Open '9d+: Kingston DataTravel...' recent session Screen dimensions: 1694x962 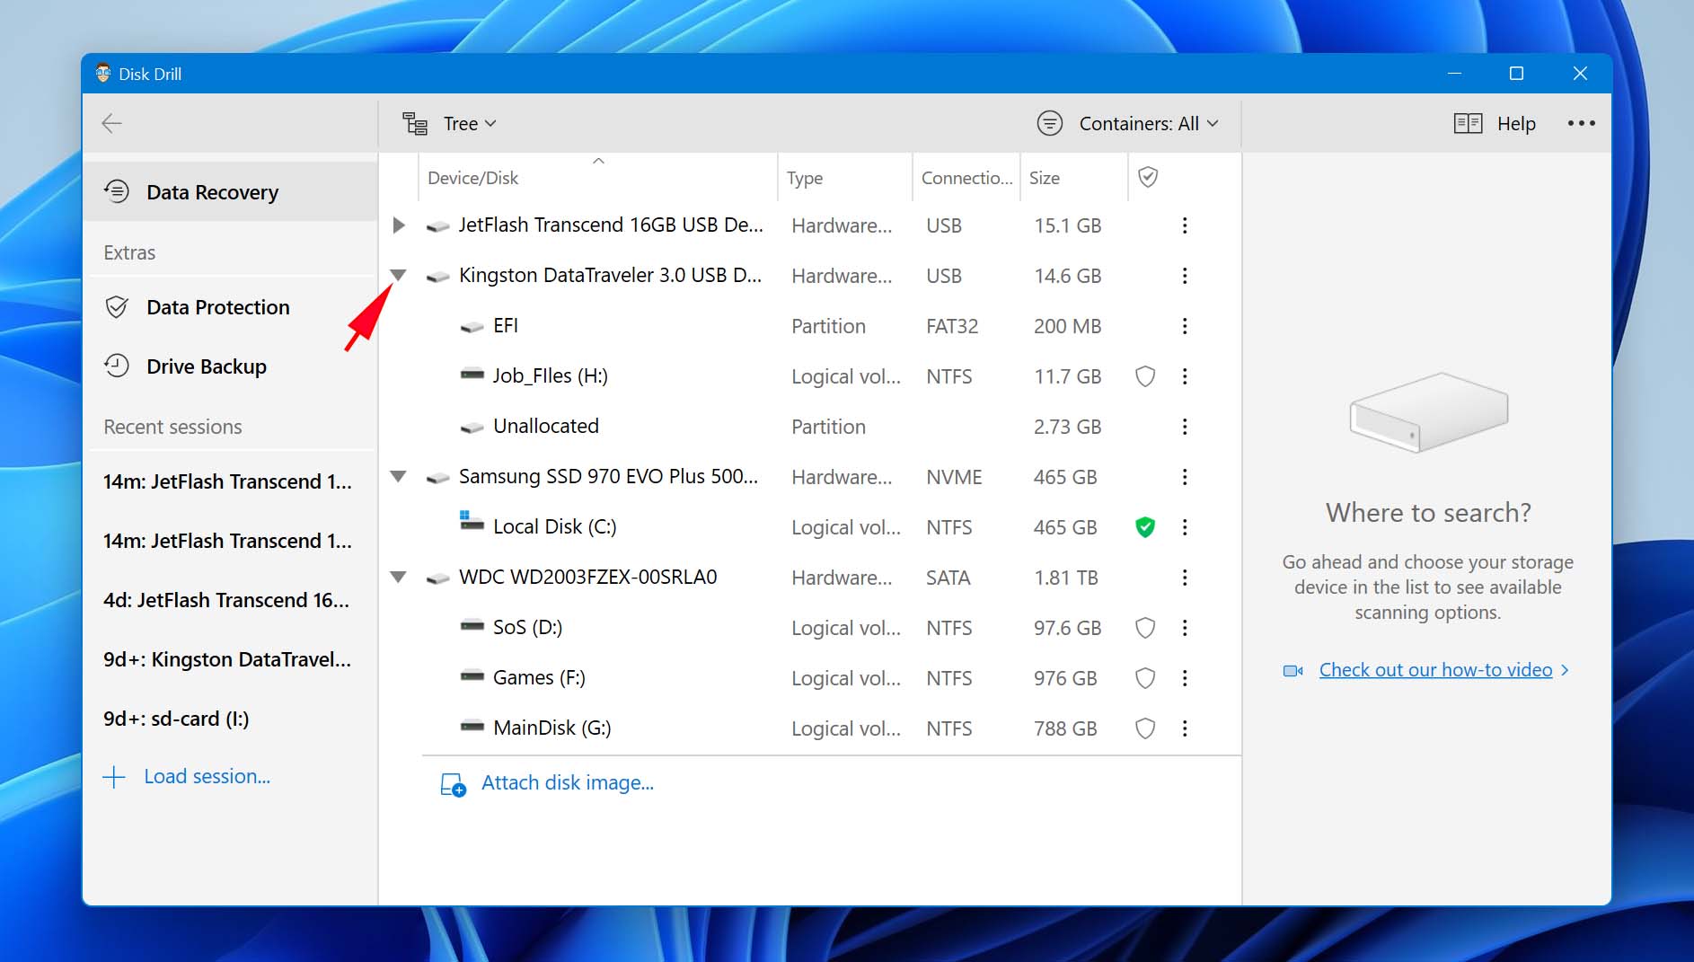228,659
